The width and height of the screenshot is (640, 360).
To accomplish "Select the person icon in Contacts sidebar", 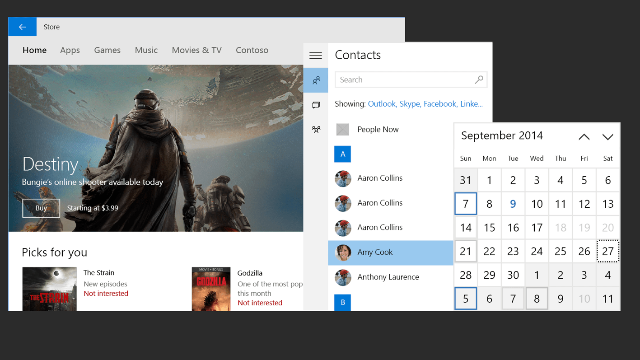I will (x=315, y=80).
